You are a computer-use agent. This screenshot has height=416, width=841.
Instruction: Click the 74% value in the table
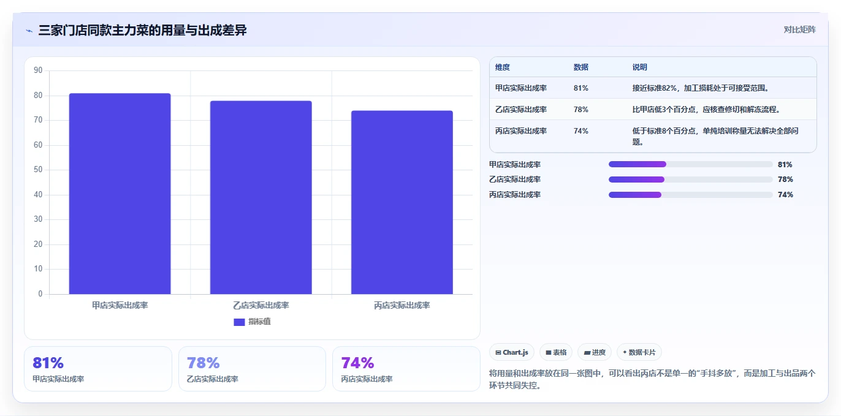coord(581,131)
